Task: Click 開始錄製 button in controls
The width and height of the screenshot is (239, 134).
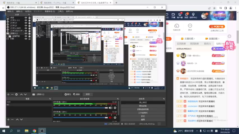Action: pos(143,106)
